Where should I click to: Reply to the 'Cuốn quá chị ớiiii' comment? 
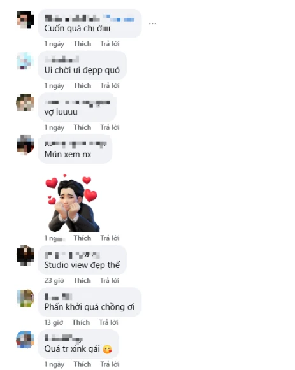click(110, 44)
